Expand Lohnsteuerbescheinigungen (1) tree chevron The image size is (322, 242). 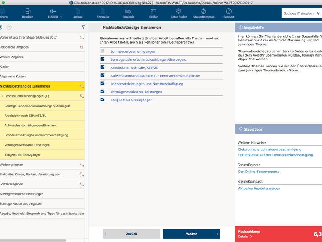[2, 96]
